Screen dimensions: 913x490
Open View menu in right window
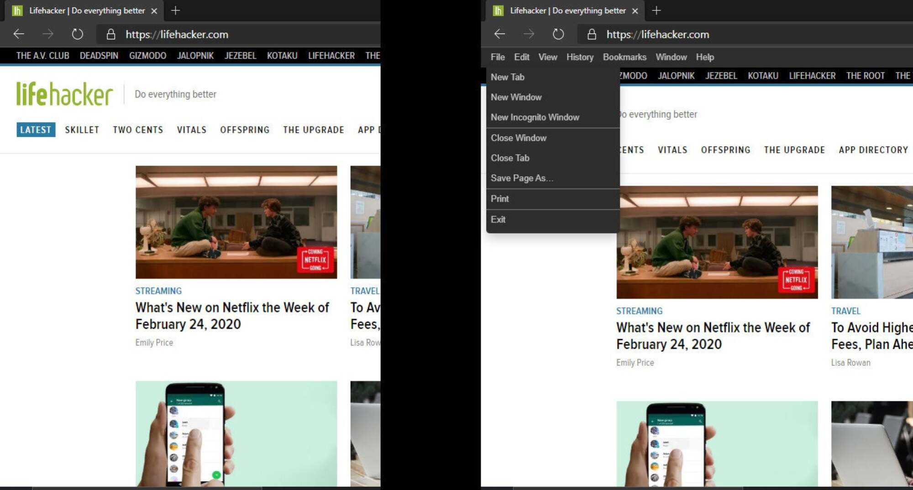(547, 57)
